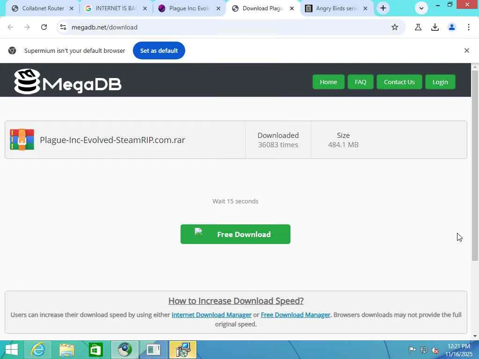Click the green Free Download button
Image resolution: width=479 pixels, height=359 pixels.
pyautogui.click(x=235, y=234)
